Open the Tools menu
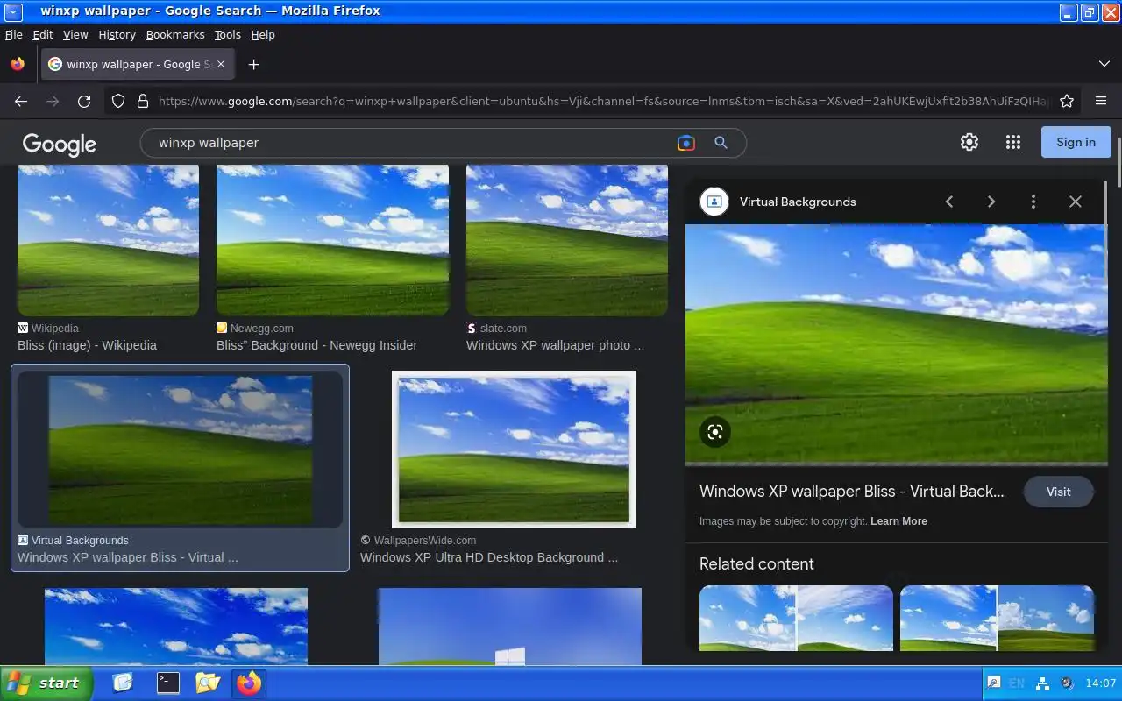The height and width of the screenshot is (701, 1122). [227, 34]
